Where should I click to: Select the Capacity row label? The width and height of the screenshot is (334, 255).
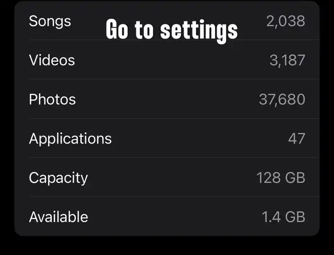[x=58, y=178]
